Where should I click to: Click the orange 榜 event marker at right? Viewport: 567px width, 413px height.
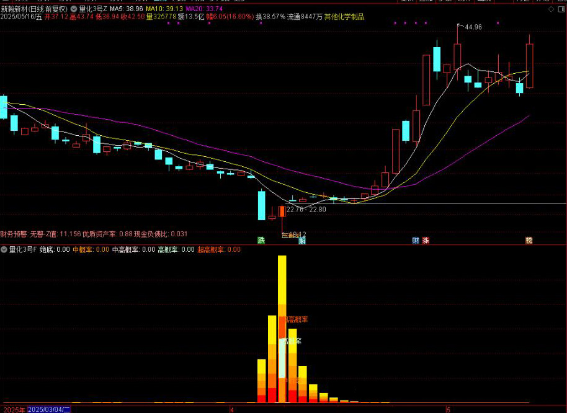529,241
